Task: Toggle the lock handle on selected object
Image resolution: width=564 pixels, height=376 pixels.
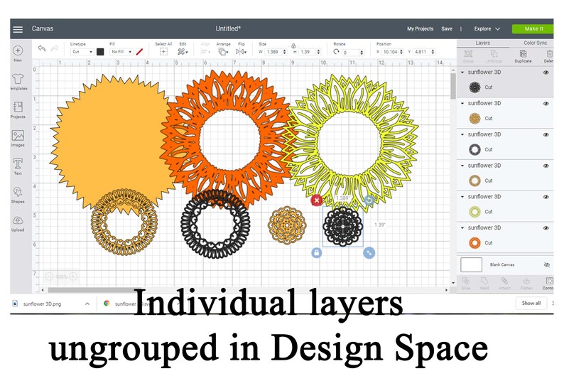Action: pos(317,252)
